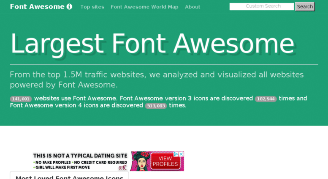The width and height of the screenshot is (328, 179).
Task: Select the 182,944 version 3 badge
Action: (x=266, y=99)
